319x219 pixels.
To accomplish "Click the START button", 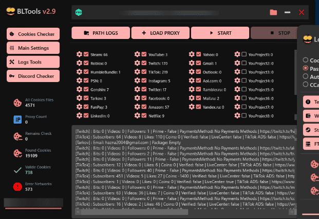I will tap(220, 33).
